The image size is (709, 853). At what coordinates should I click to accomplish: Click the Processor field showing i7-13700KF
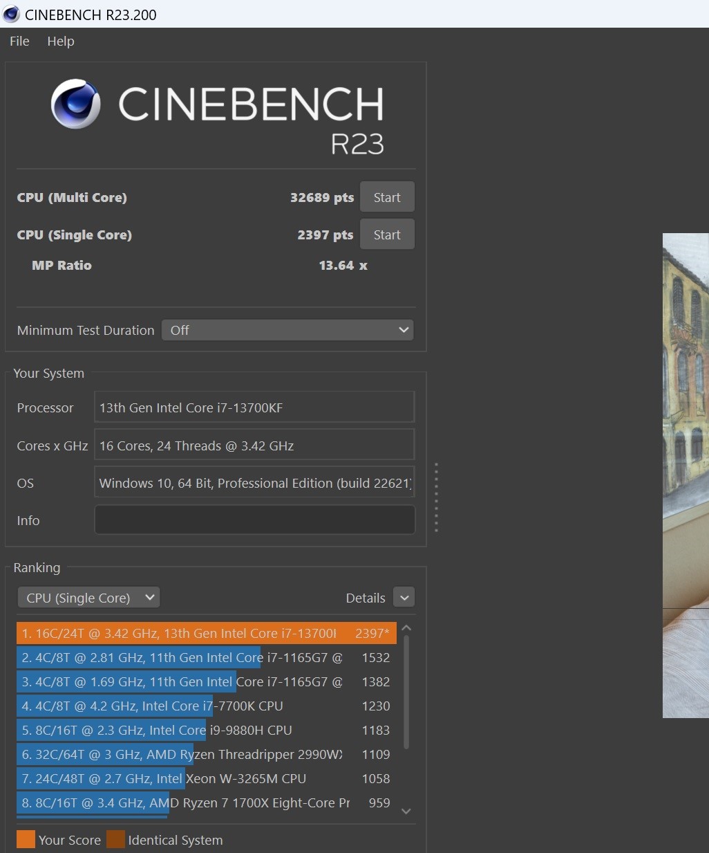[x=254, y=407]
